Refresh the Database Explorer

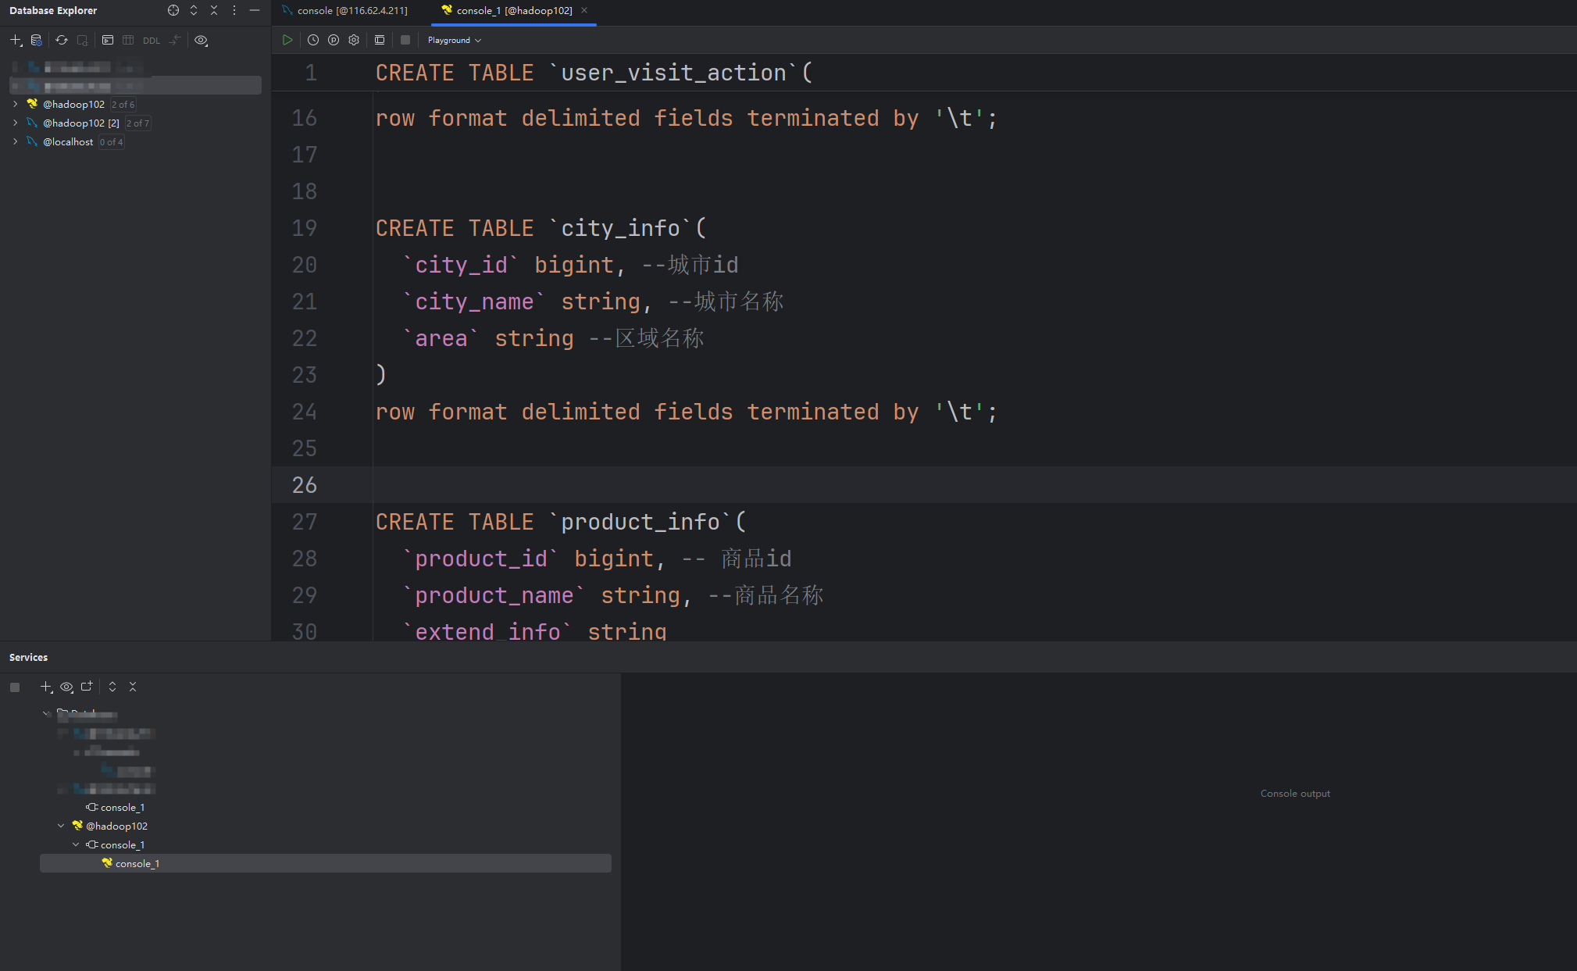coord(62,40)
